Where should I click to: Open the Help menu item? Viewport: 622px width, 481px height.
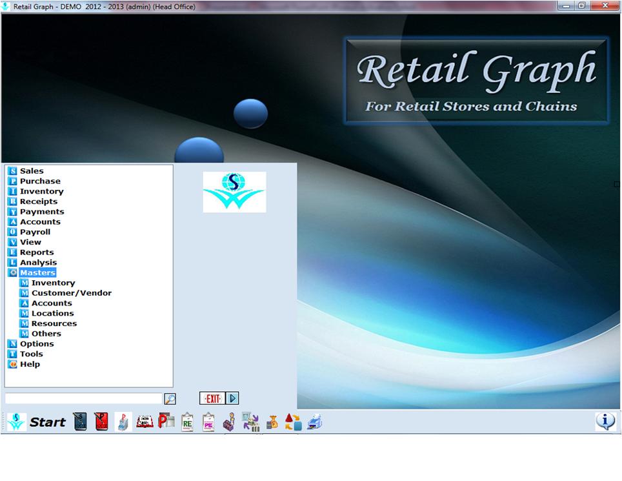pos(30,364)
